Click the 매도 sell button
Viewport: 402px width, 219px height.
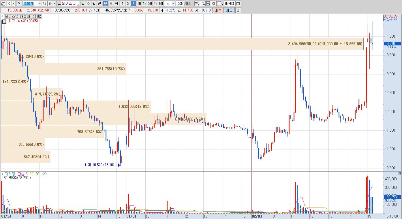pos(229,10)
